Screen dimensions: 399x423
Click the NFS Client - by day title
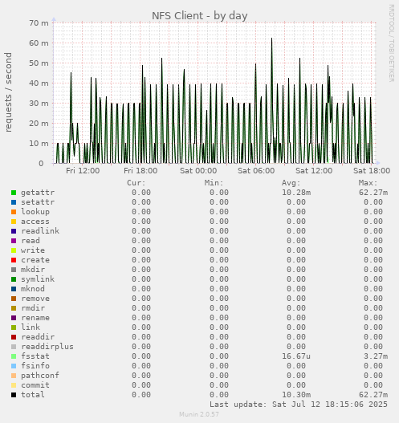200,15
